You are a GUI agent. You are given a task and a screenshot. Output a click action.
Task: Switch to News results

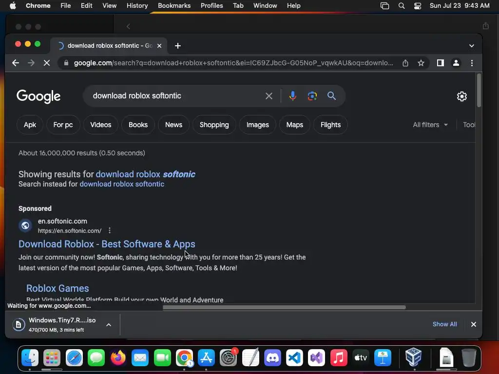click(x=174, y=125)
